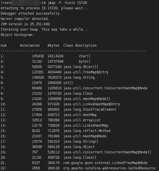Viewport: 159px width, 171px height.
Task: Select the java.lang.Object[] row text
Action: click(81, 67)
